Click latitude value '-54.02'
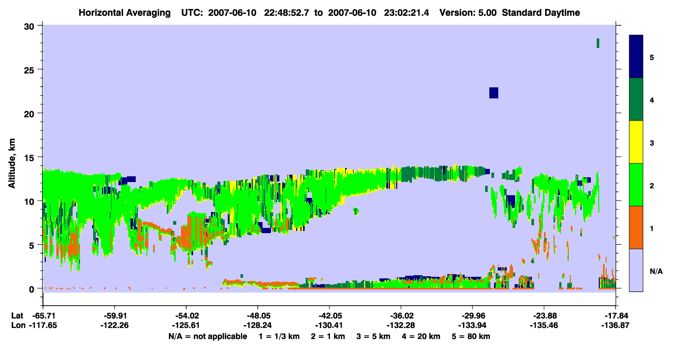 tap(186, 316)
